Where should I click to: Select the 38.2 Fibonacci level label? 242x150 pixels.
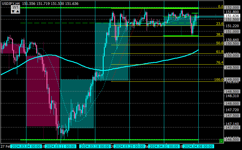point(220,34)
